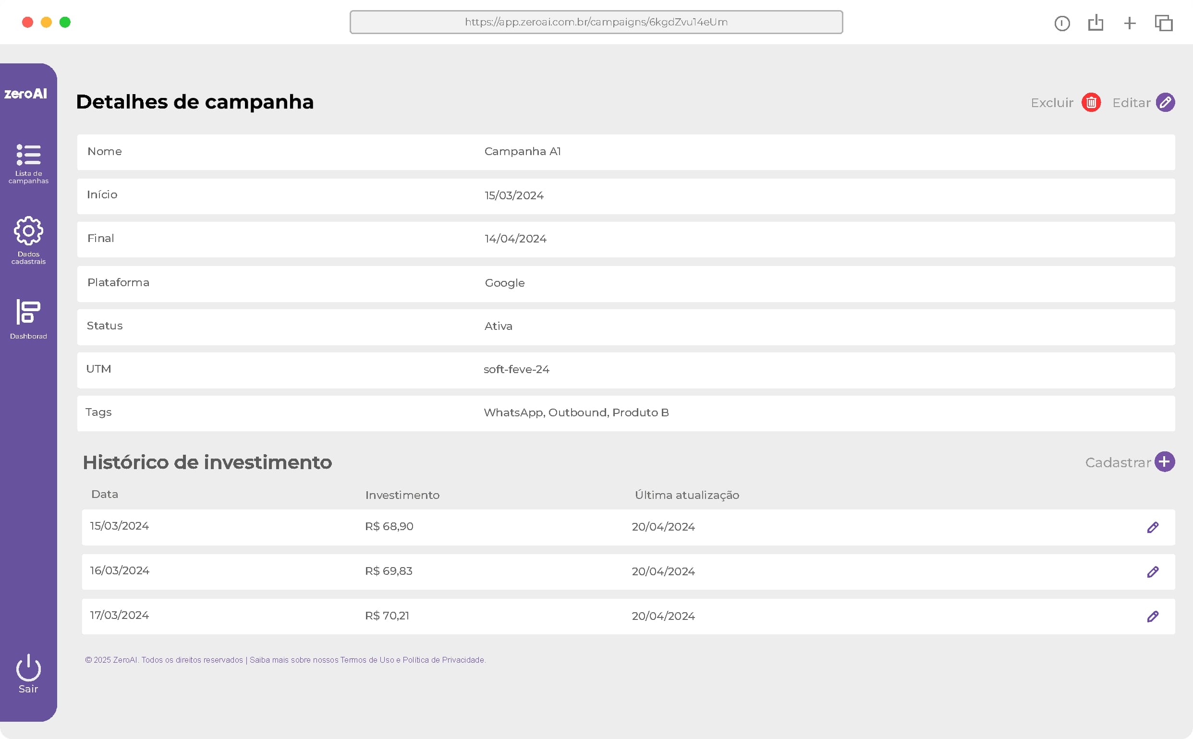This screenshot has width=1193, height=739.
Task: Click the browser address bar
Action: pos(596,22)
